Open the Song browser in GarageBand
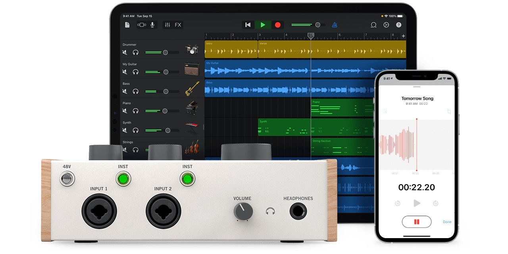Viewport: 508px width, 254px height. 127,25
